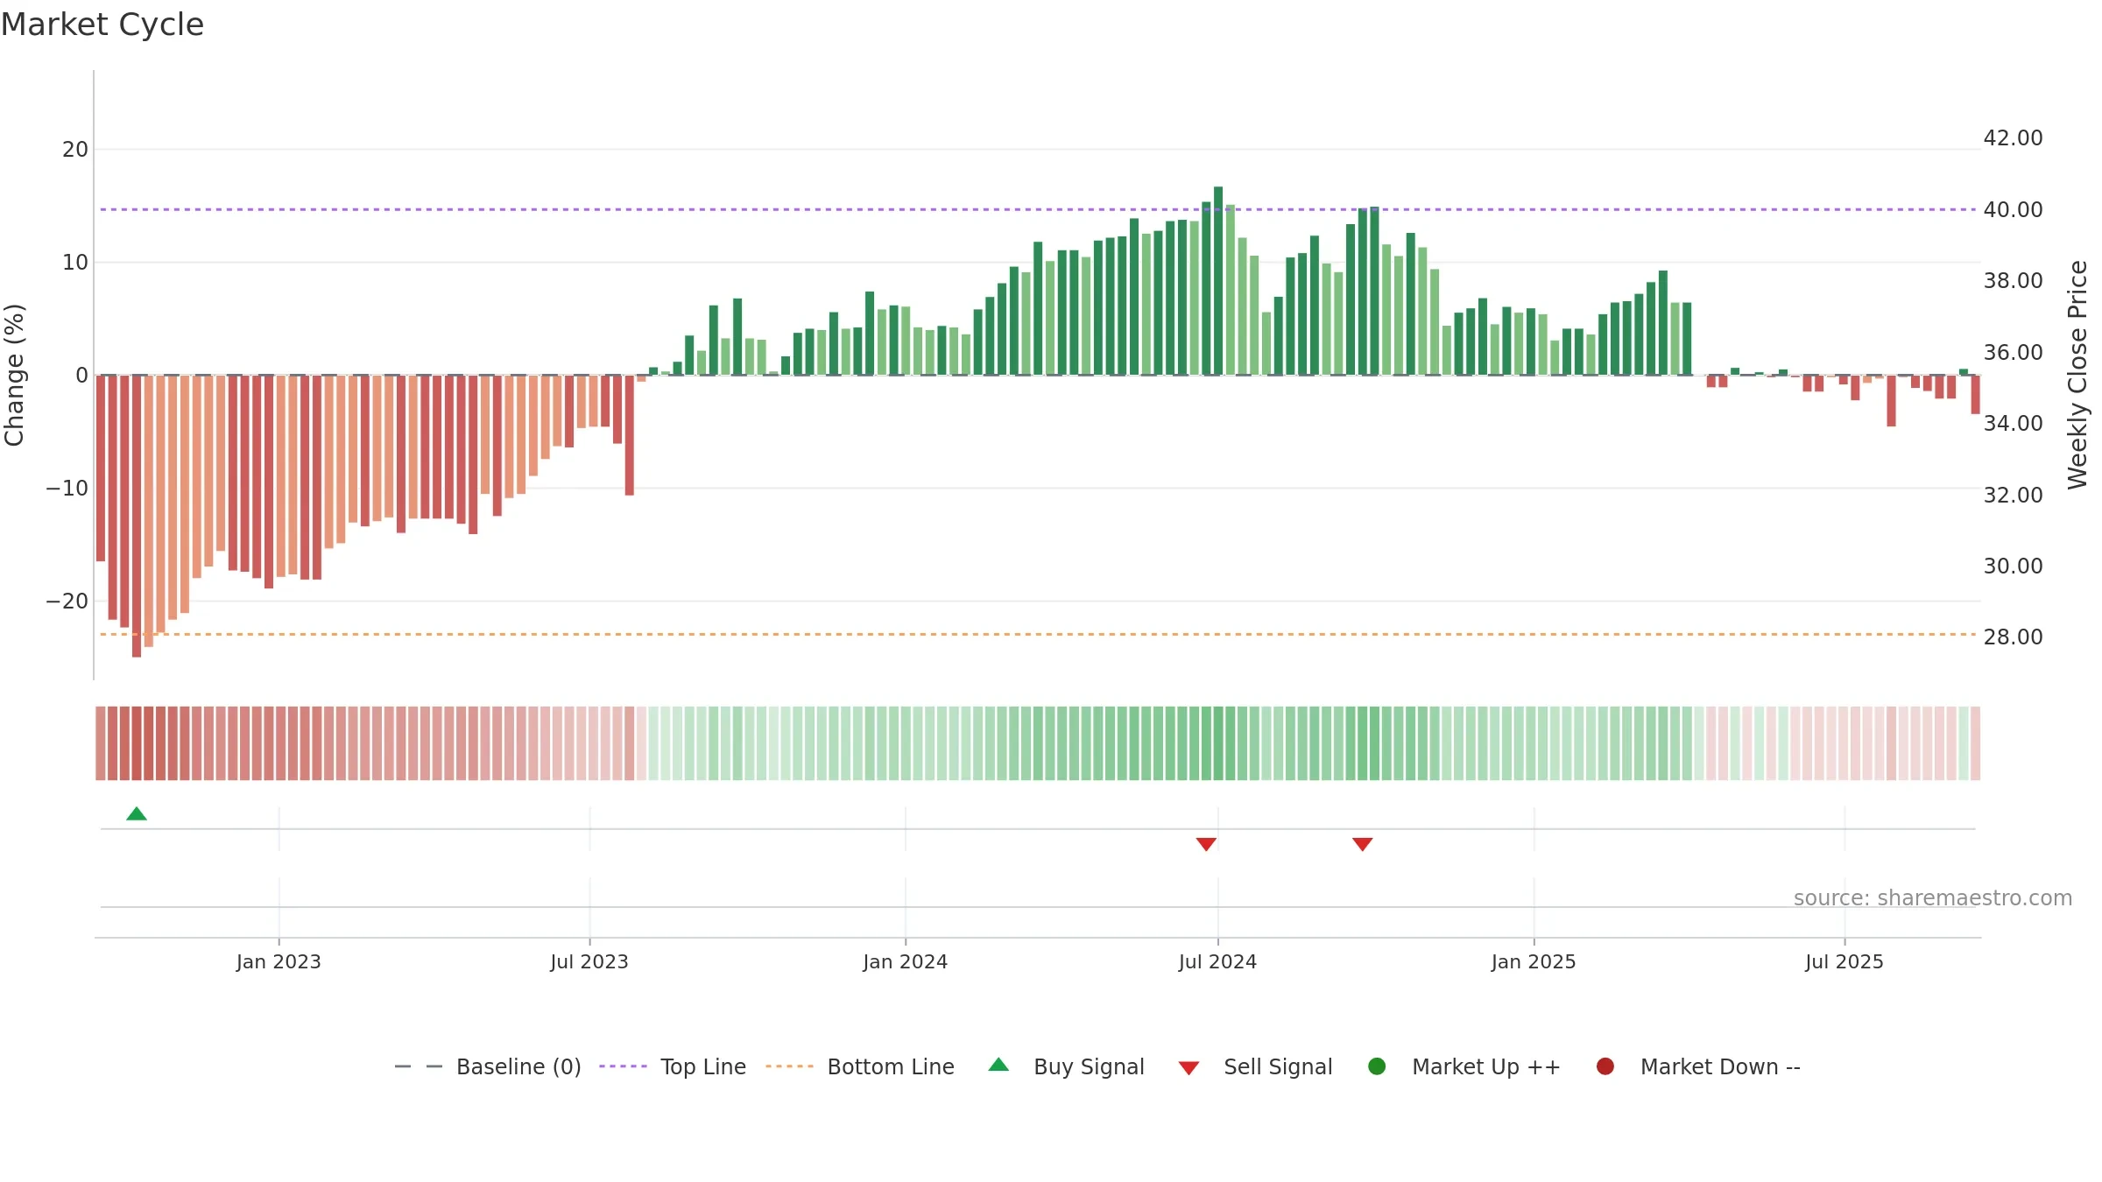Click the 40.00 price axis tick
Screen dimensions: 2102x1182
[x=2013, y=210]
